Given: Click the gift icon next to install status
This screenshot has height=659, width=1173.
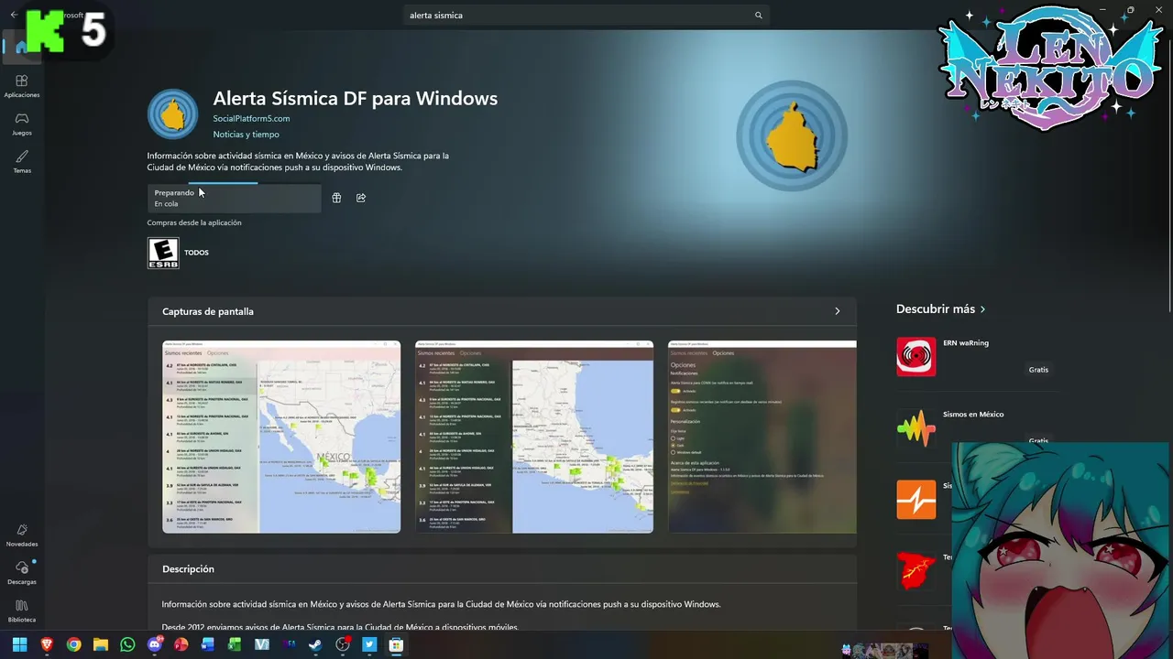Looking at the screenshot, I should coord(336,198).
